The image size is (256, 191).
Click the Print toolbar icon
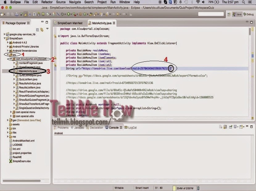(17, 15)
